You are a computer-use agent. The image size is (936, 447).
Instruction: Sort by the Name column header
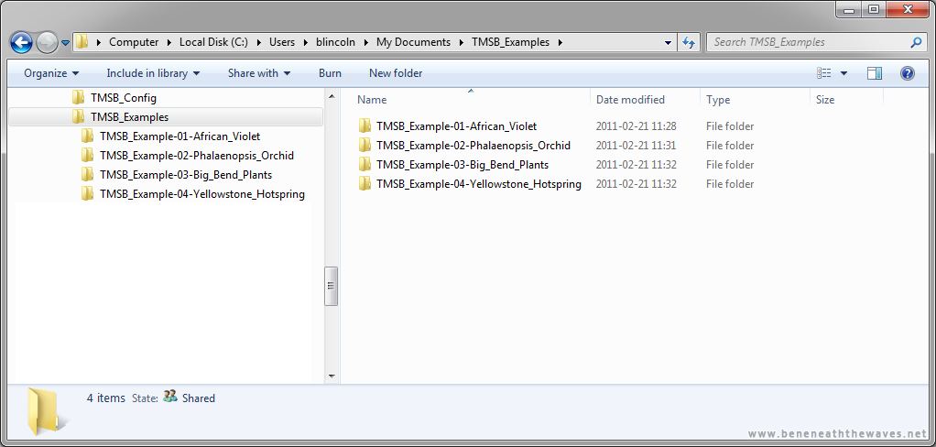(371, 100)
